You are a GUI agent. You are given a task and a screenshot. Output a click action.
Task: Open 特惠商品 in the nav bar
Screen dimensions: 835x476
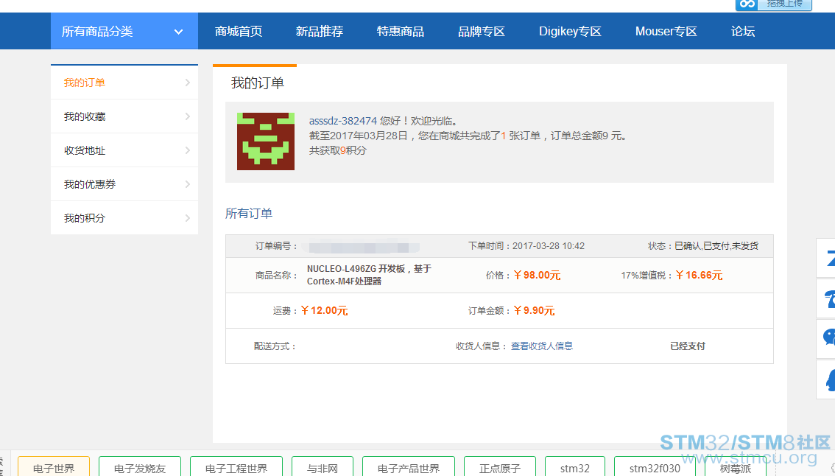401,32
